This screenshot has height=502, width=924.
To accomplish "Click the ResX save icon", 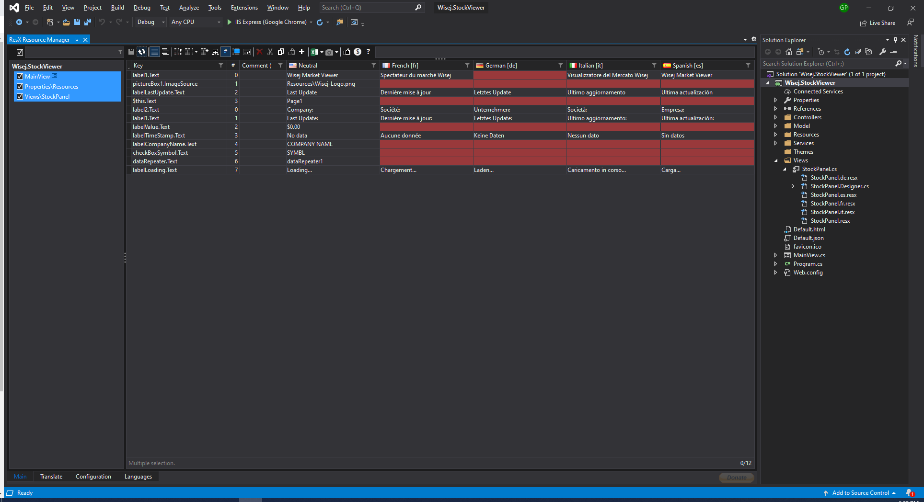I will tap(131, 52).
